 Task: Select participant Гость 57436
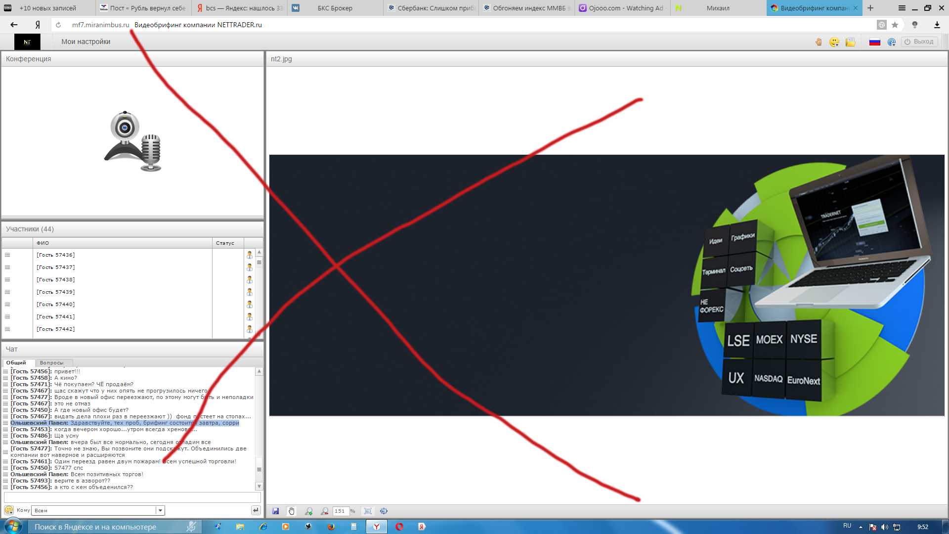[x=56, y=255]
